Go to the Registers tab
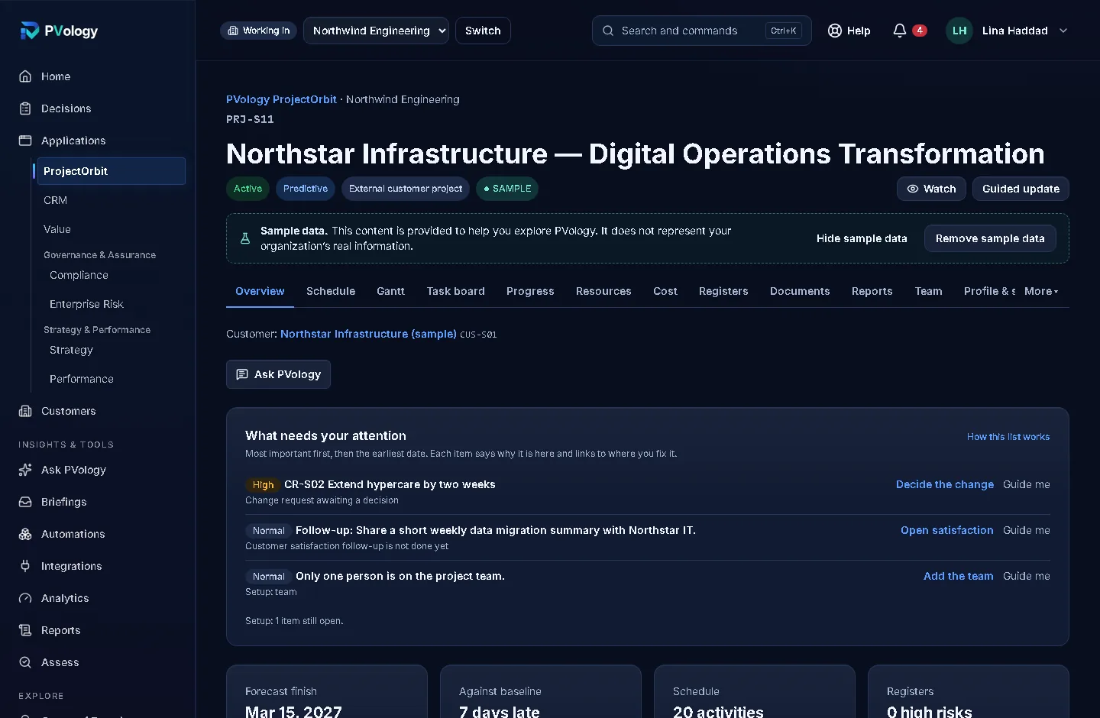Screen dimensions: 1100x718 (723, 291)
